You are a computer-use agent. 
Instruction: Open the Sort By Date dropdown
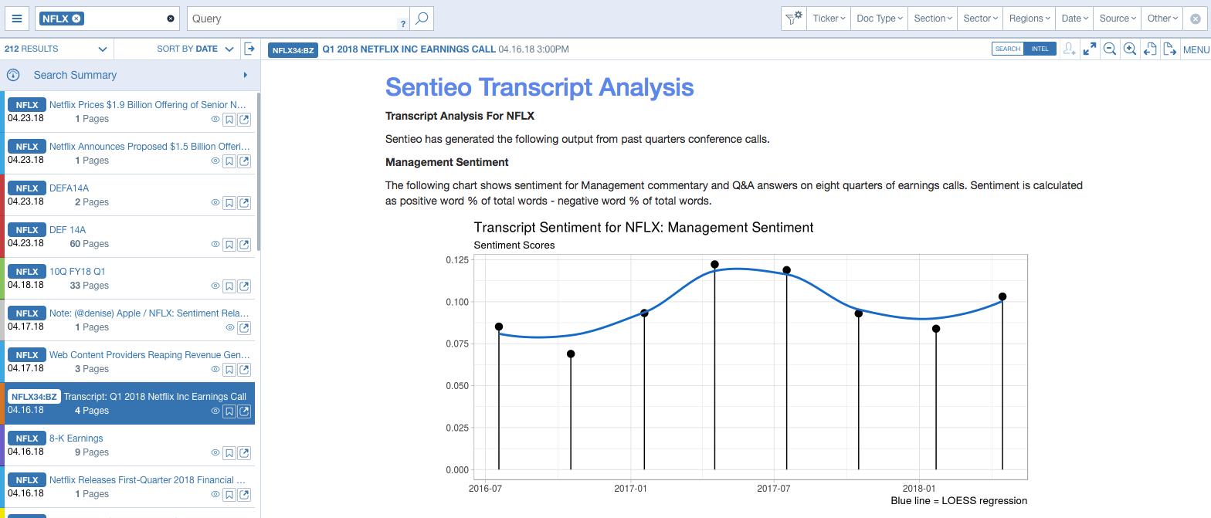click(195, 49)
